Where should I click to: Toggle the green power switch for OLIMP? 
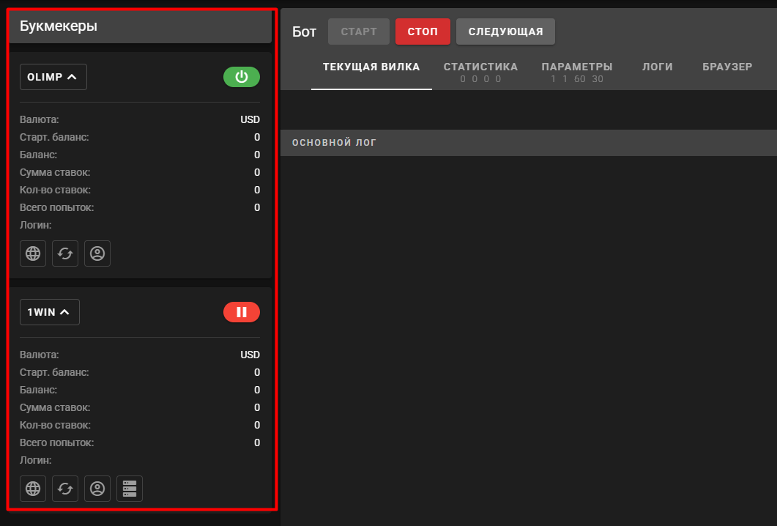(242, 77)
